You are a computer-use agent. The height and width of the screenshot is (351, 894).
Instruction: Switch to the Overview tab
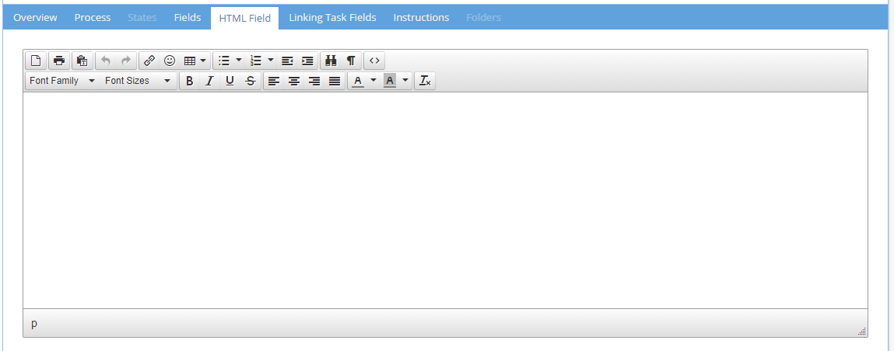coord(35,18)
